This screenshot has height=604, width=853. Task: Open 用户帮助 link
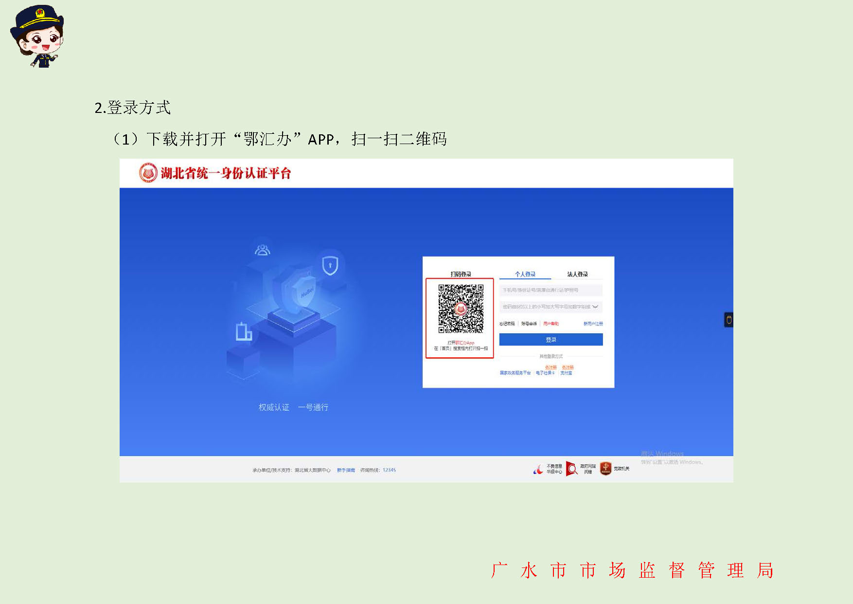[551, 324]
